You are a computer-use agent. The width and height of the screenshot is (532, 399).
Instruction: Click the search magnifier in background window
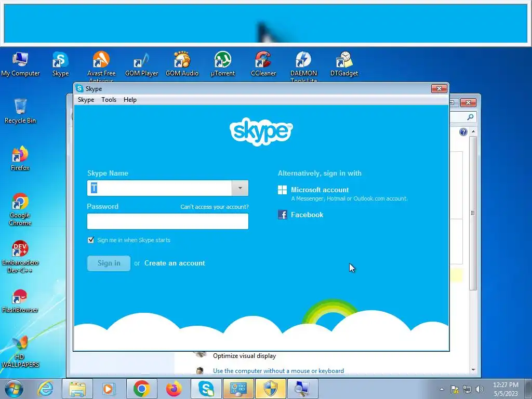click(470, 117)
